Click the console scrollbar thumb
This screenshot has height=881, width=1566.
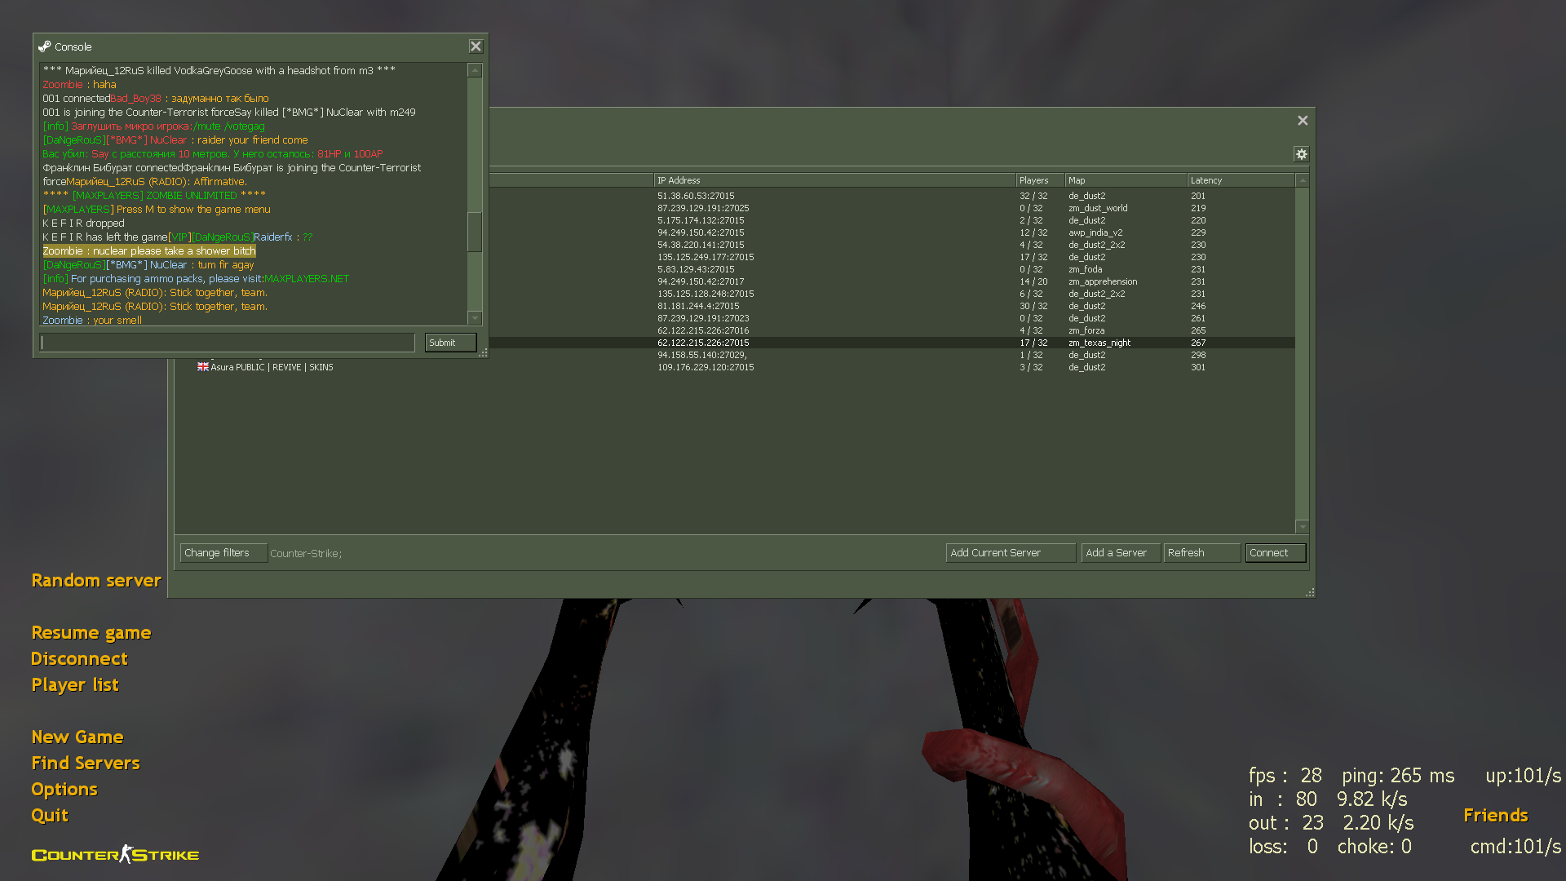point(474,232)
